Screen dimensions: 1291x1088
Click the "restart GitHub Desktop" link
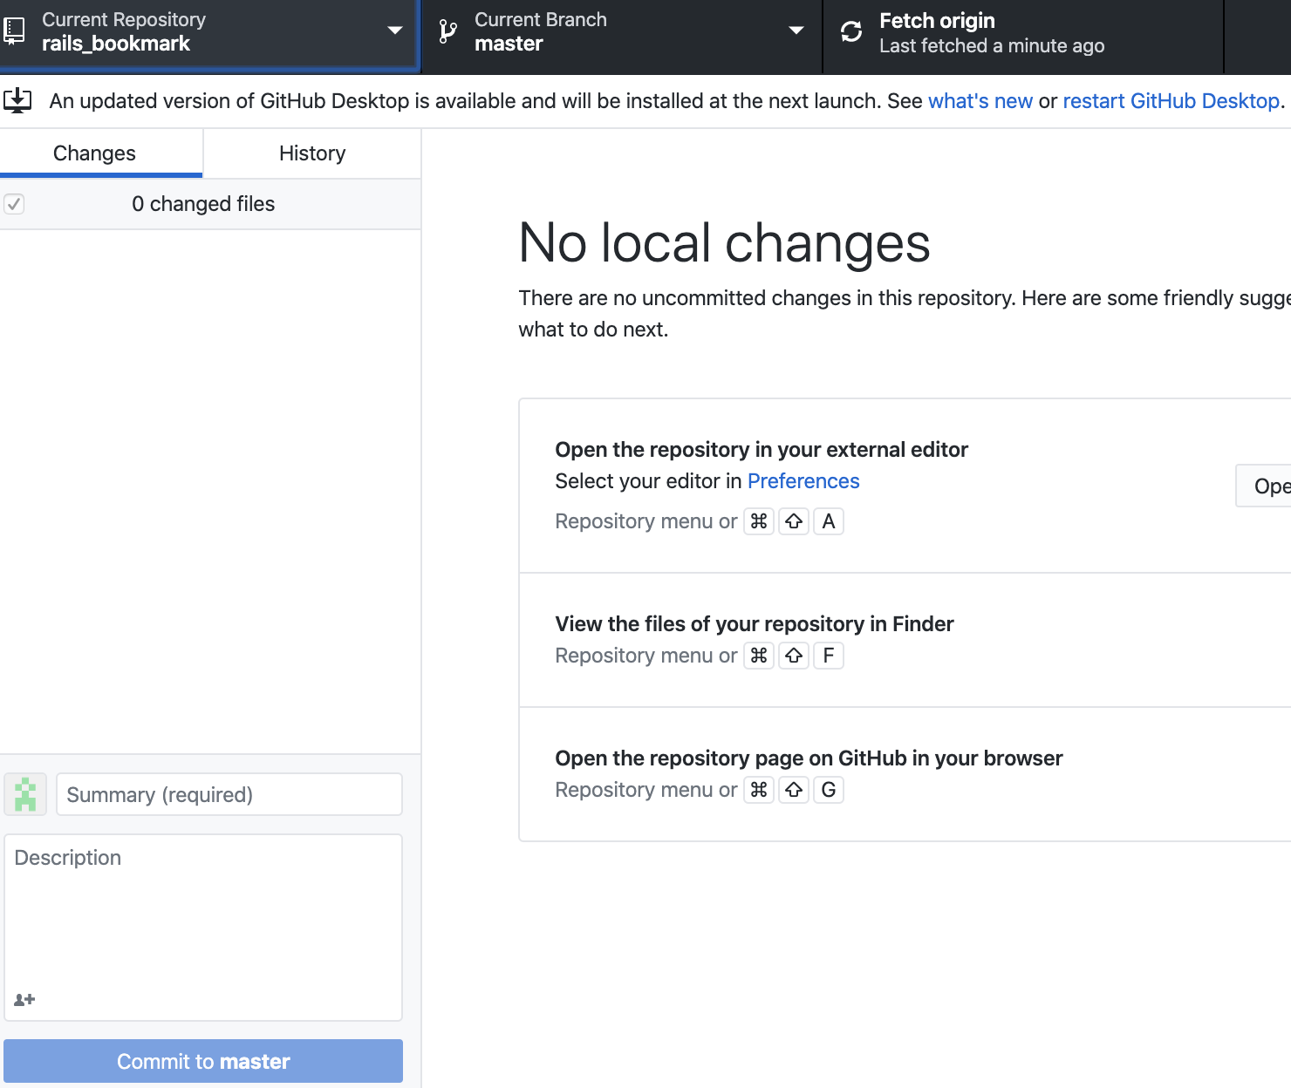tap(1171, 101)
